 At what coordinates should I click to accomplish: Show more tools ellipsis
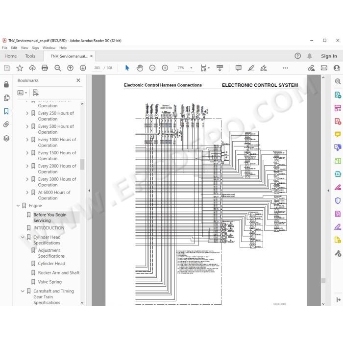(x=285, y=68)
